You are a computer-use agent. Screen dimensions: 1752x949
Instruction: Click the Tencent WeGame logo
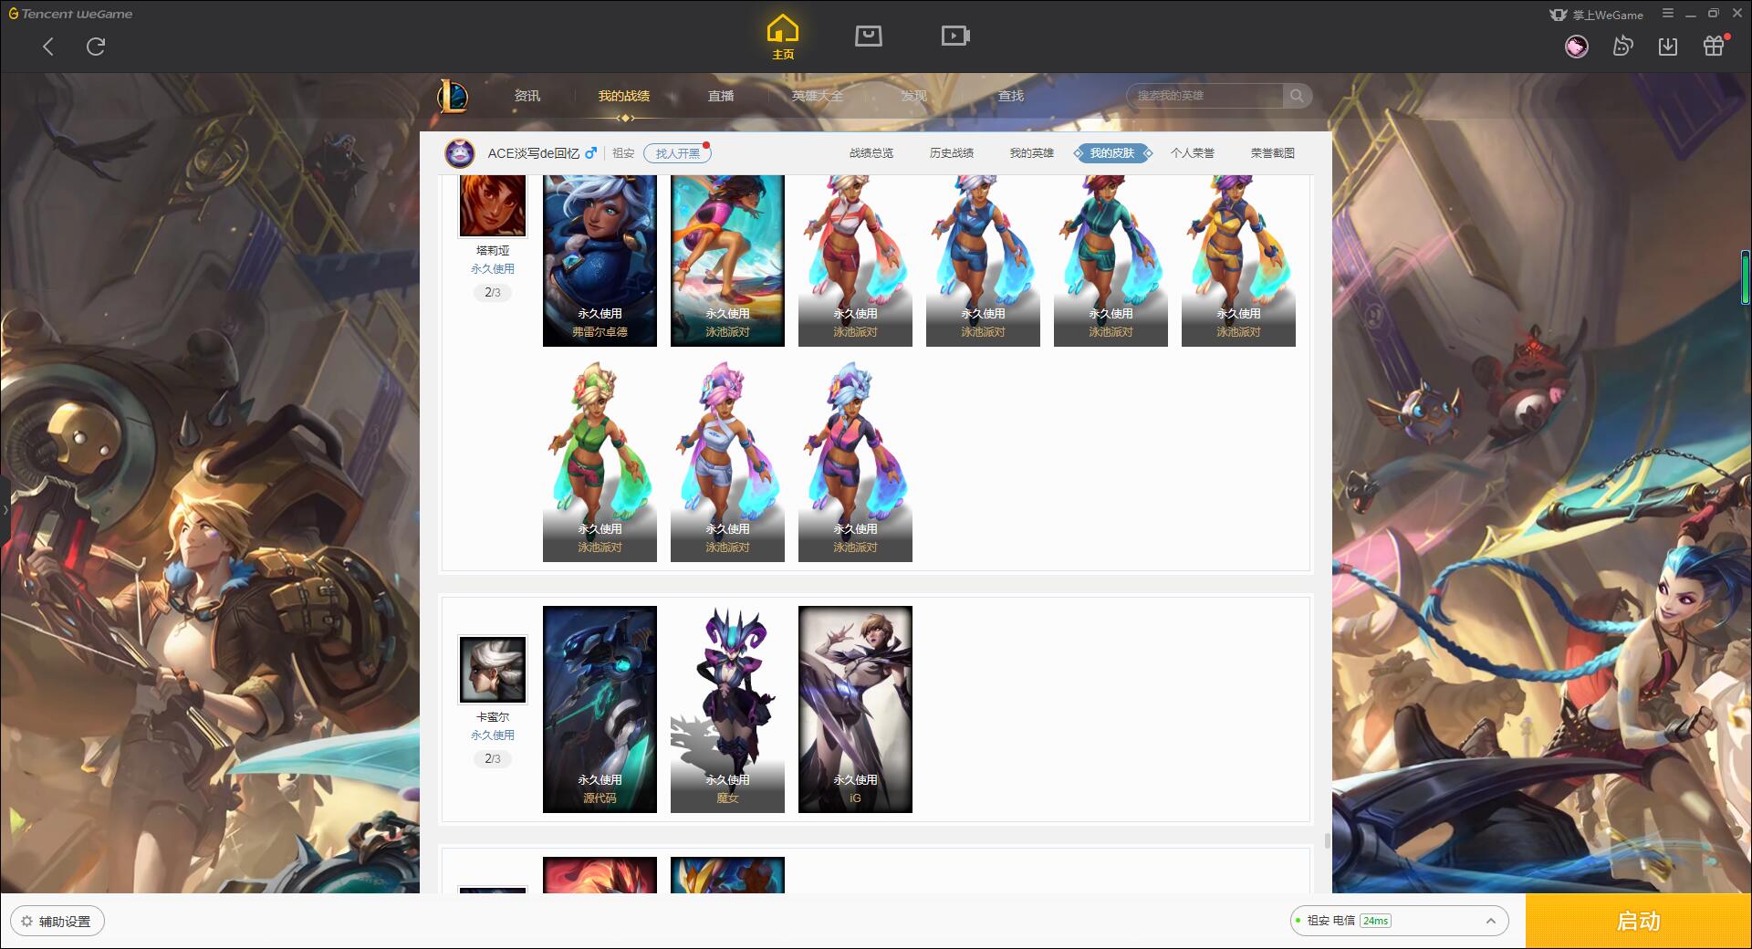(70, 14)
